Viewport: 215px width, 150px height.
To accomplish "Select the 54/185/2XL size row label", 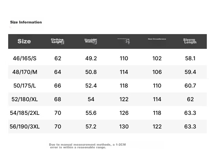I will (x=25, y=113).
